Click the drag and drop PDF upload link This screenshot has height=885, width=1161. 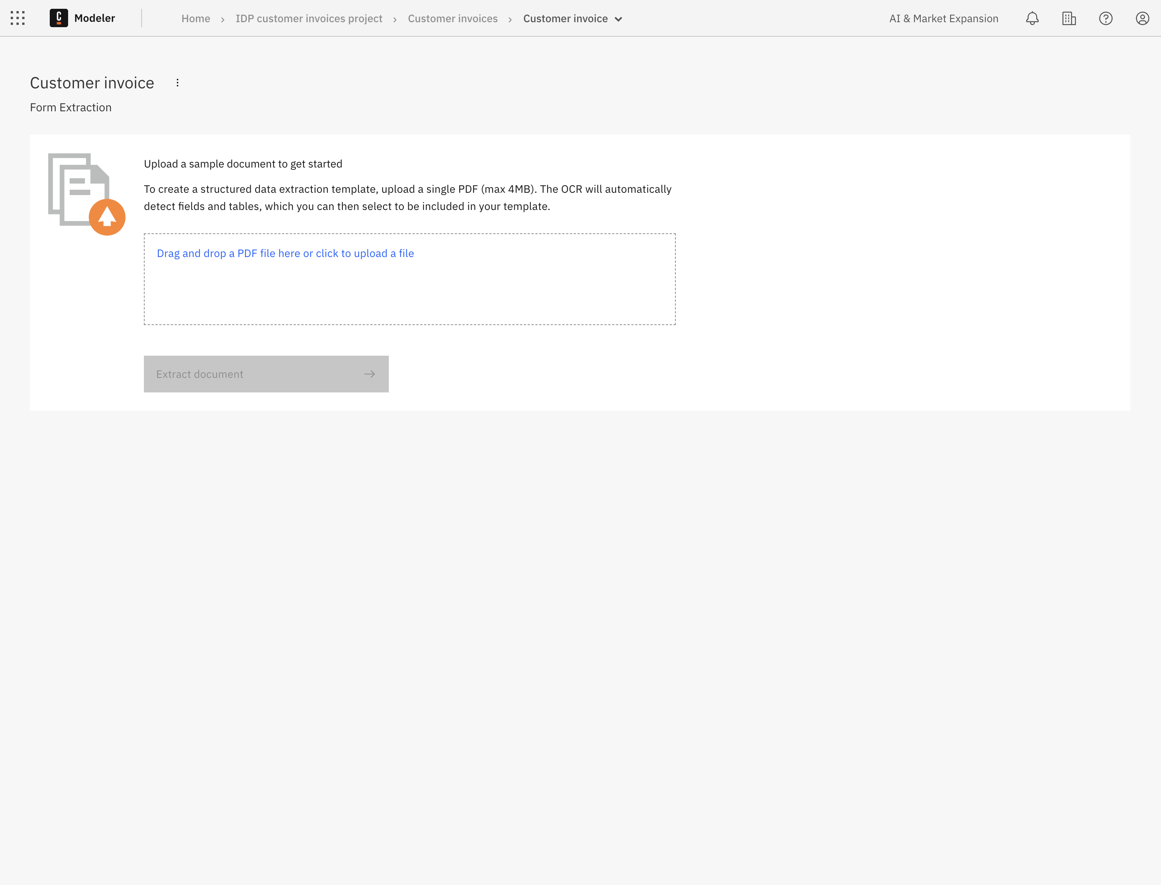click(x=285, y=254)
